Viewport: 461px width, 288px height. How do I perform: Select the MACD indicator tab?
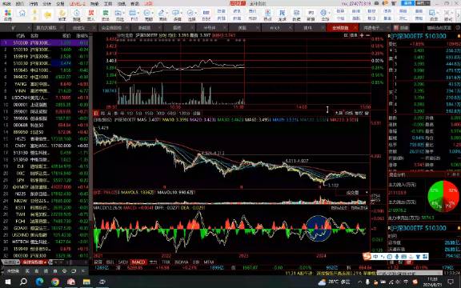138,262
